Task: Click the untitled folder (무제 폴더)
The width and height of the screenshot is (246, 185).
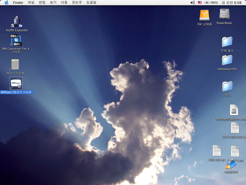Action: pos(227,42)
